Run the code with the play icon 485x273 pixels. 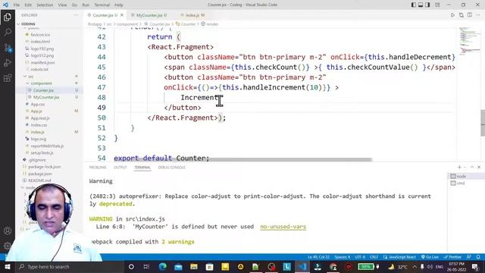pyautogui.click(x=452, y=15)
